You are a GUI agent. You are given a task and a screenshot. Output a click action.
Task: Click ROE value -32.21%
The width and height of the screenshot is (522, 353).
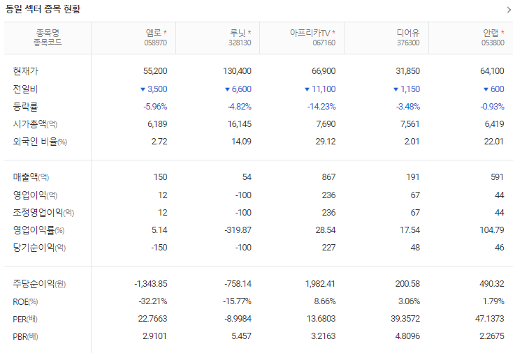point(153,301)
